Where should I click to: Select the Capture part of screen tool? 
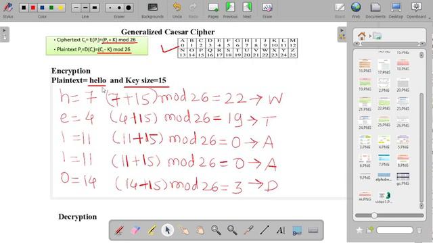[297, 230]
